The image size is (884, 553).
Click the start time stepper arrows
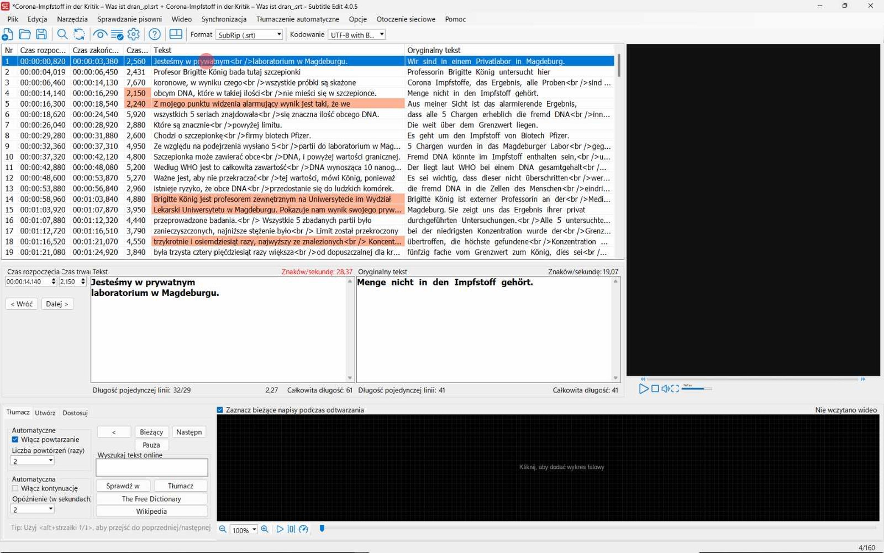pyautogui.click(x=54, y=281)
